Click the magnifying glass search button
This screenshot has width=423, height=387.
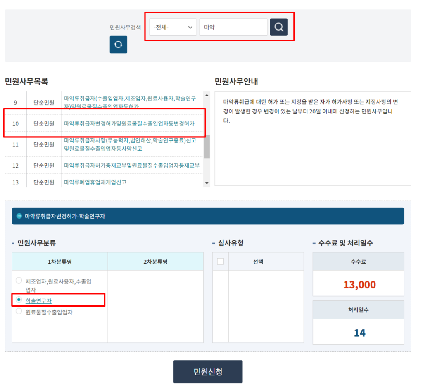coord(278,27)
